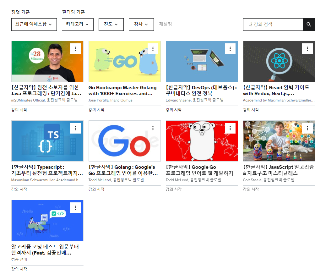
Task: Open the Java course thumbnail
Action: [47, 62]
